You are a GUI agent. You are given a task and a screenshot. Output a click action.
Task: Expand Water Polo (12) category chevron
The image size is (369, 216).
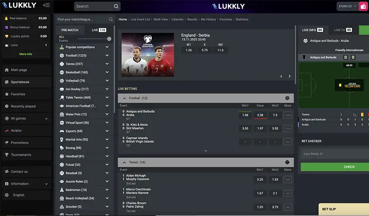(107, 114)
